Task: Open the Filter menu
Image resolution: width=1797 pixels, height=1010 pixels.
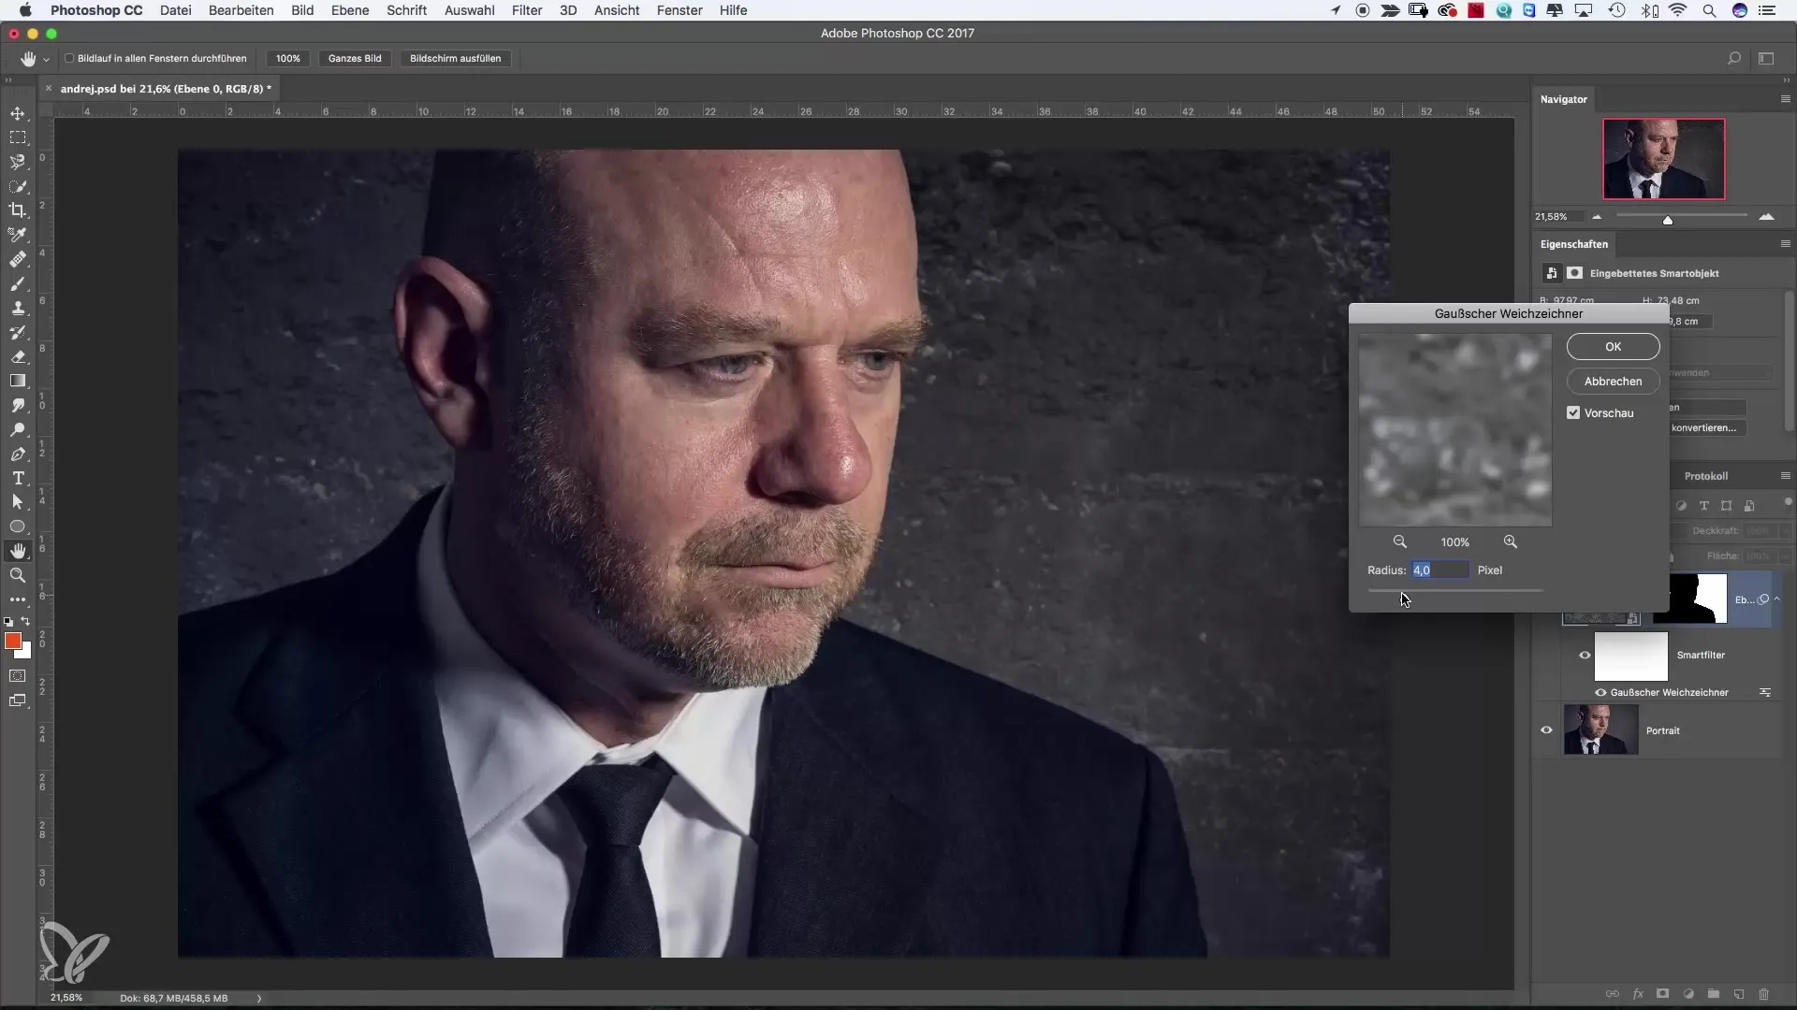Action: [527, 10]
